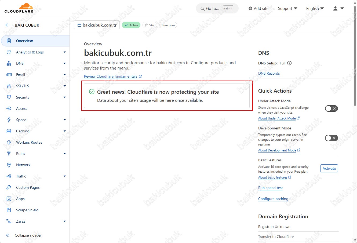
Task: Star the bakicubuk.com.tr site
Action: tap(150, 25)
